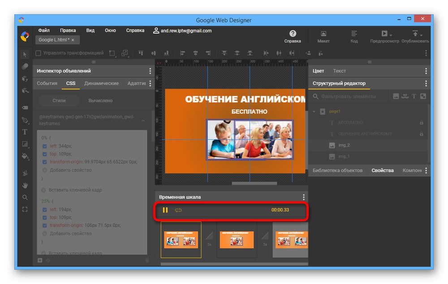Close the Google L.html tab
Screen dimensions: 448x284
tap(73, 40)
